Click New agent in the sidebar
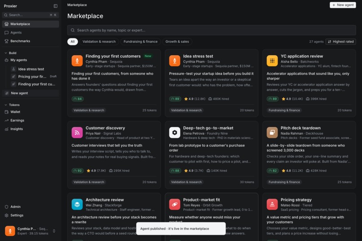This screenshot has height=241, width=362. point(31,93)
